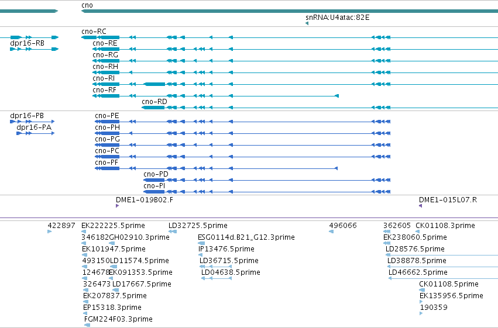Click the arrow glyph under 190359
Image resolution: width=498 pixels, height=328 pixels.
[421, 314]
